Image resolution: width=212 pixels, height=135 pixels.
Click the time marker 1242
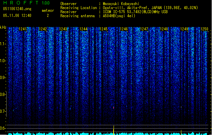tap(43, 29)
